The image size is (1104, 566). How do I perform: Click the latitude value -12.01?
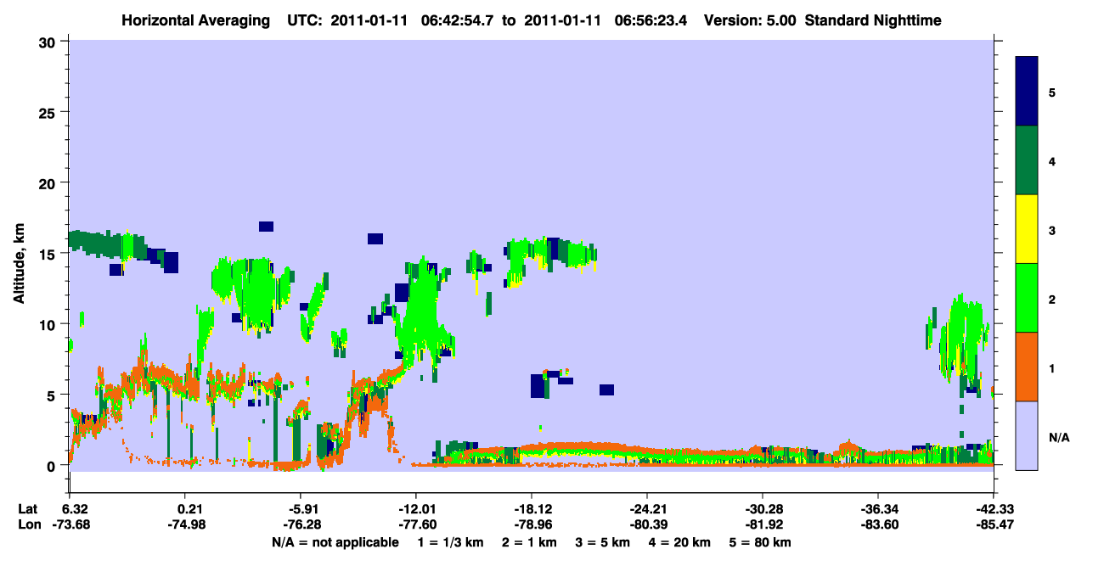click(x=415, y=509)
